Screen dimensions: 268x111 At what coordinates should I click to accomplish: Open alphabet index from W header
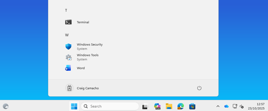click(67, 35)
